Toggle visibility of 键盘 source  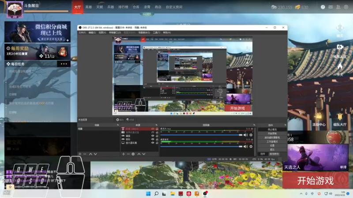point(153,136)
